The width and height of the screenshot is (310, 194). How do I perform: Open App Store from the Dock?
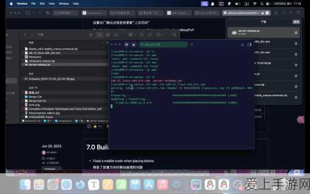tap(149, 185)
